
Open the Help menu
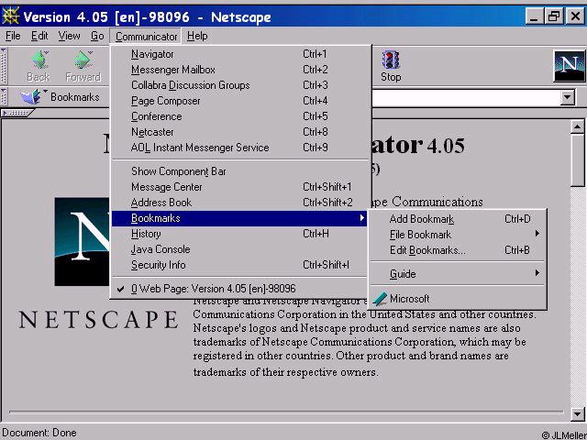pyautogui.click(x=197, y=36)
